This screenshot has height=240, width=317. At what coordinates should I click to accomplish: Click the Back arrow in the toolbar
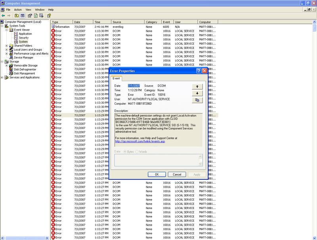tap(3, 15)
